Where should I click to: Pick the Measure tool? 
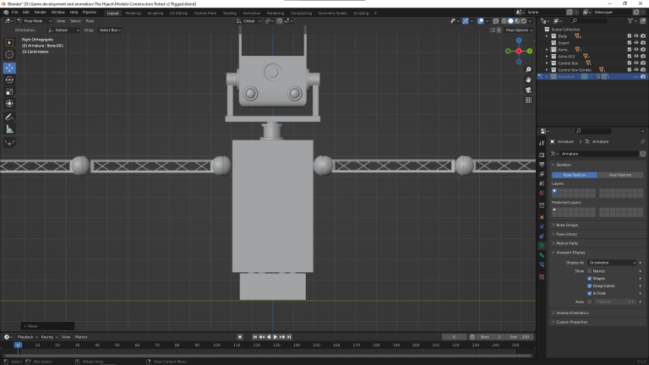(x=9, y=129)
